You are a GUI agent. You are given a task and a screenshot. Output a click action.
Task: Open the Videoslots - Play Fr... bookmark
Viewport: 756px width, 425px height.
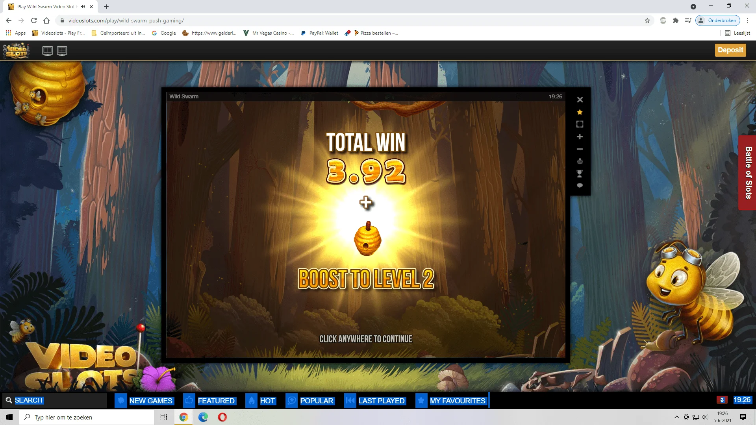pyautogui.click(x=58, y=33)
